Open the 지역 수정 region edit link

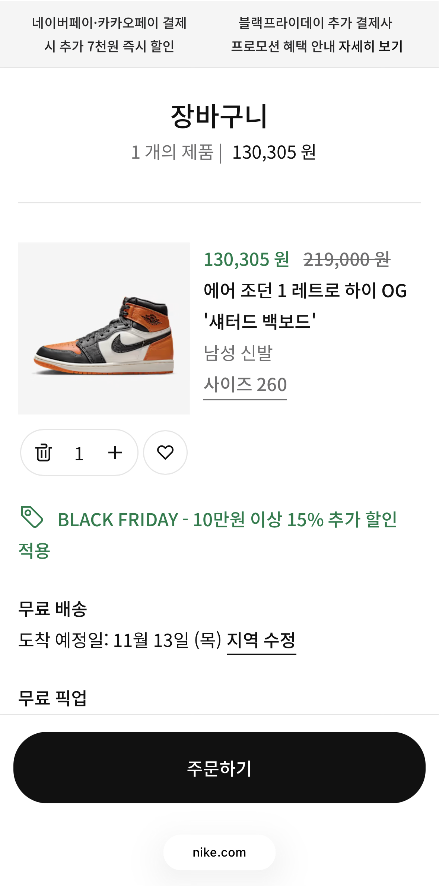click(261, 641)
